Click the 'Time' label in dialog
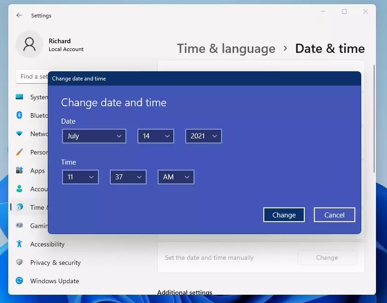Screen dimensions: 387x303 pos(68,162)
